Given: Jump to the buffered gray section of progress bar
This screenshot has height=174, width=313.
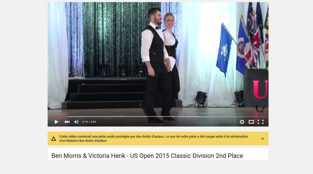Looking at the screenshot, I should tap(134, 116).
